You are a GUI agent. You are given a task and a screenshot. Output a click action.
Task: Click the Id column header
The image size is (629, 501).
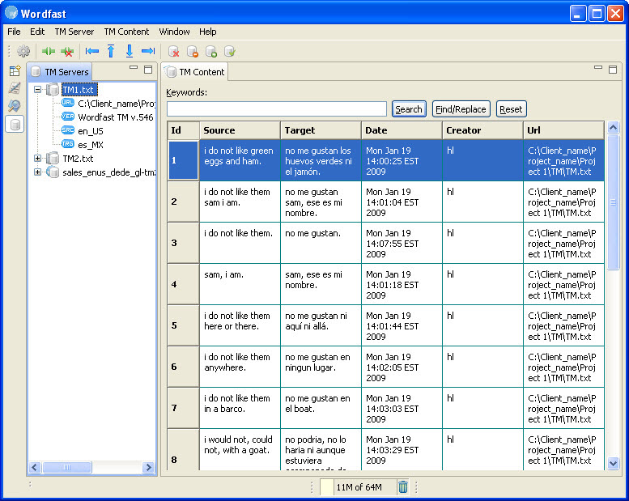pos(183,130)
